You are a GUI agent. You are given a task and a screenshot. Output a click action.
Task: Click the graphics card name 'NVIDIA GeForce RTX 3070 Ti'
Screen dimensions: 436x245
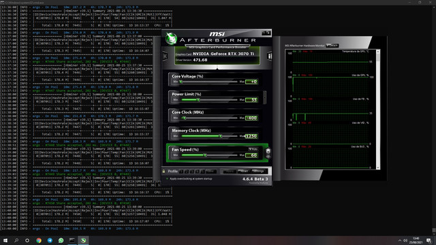[x=223, y=54]
